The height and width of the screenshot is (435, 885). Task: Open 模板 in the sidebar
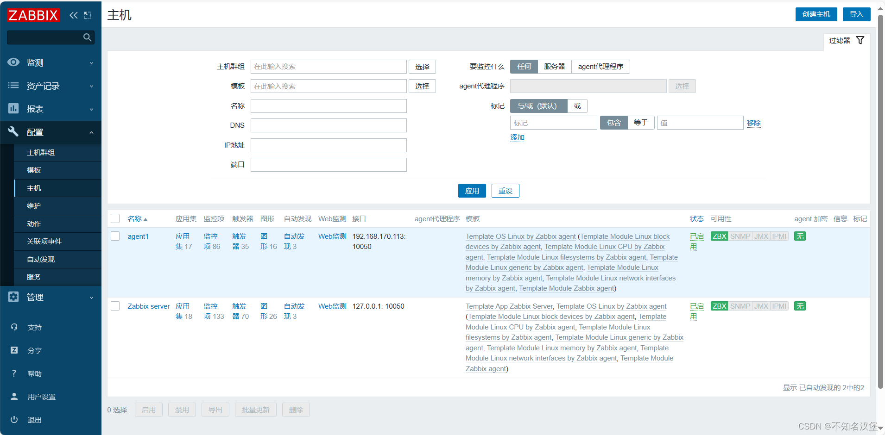pos(58,170)
